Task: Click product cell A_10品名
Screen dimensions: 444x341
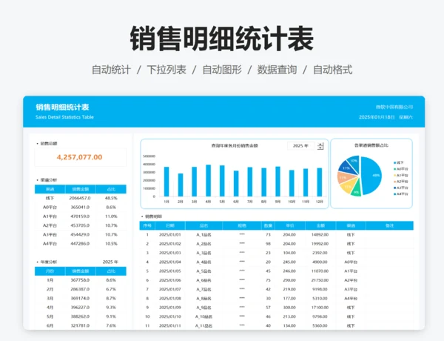Action: click(x=204, y=317)
